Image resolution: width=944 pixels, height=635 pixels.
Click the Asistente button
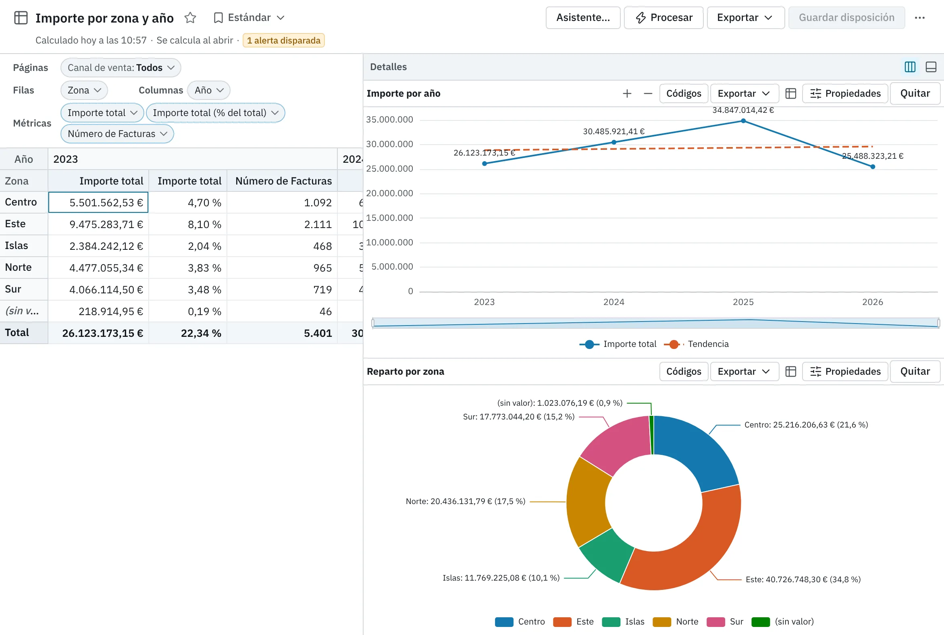pos(583,18)
